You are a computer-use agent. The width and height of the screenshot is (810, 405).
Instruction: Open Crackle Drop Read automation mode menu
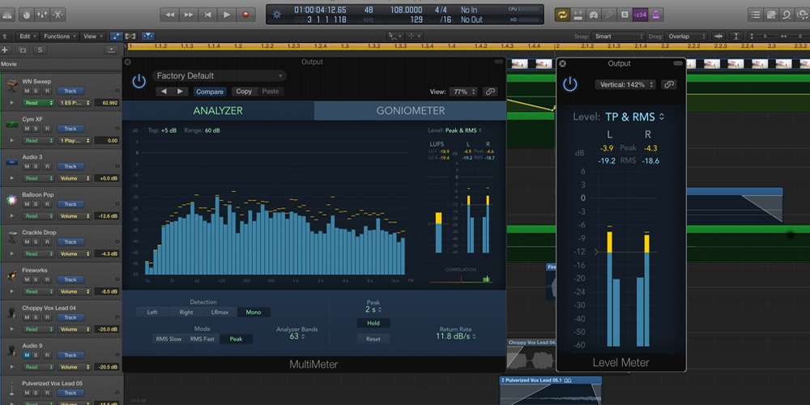[38, 254]
